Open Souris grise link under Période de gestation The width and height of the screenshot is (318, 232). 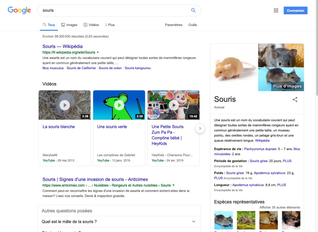tap(259, 161)
